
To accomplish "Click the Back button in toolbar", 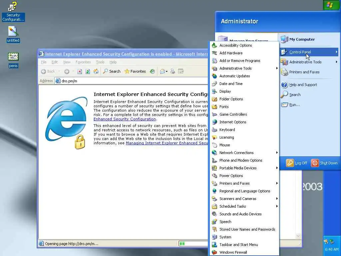I will (48, 71).
